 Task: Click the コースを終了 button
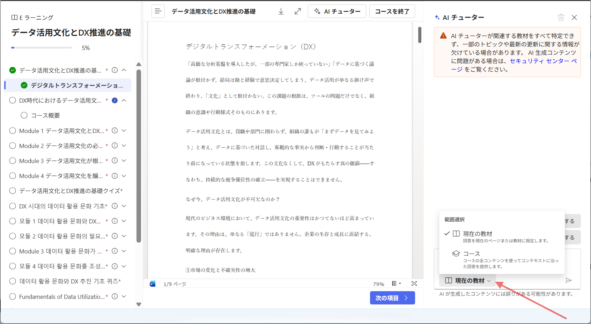point(392,11)
